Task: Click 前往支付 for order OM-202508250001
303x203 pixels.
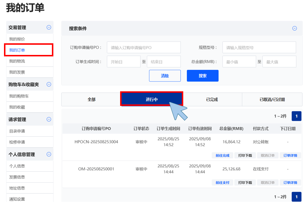Action: tap(222, 183)
